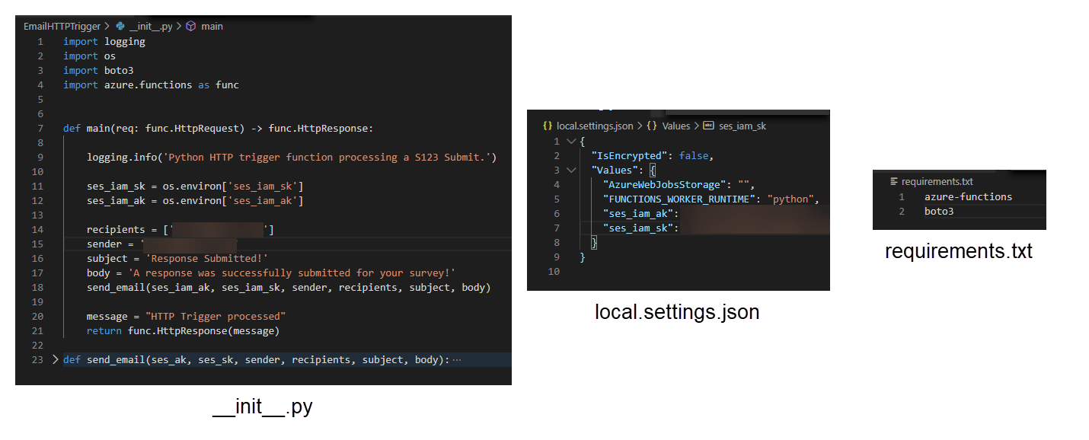
Task: Select the __init__.py breadcrumb item
Action: [x=152, y=26]
